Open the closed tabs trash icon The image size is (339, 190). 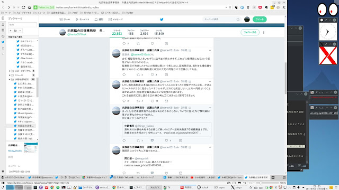click(x=284, y=177)
